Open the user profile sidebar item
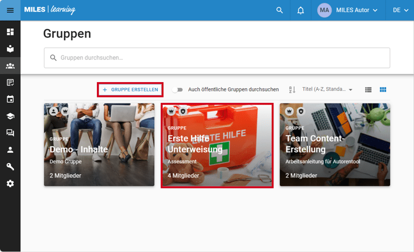This screenshot has width=414, height=252. click(10, 150)
